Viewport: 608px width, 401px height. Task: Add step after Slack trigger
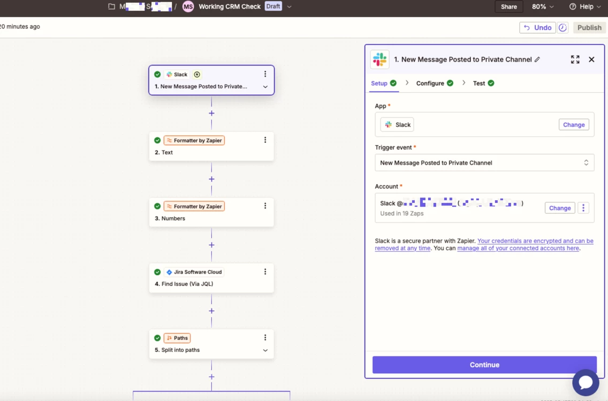coord(211,114)
